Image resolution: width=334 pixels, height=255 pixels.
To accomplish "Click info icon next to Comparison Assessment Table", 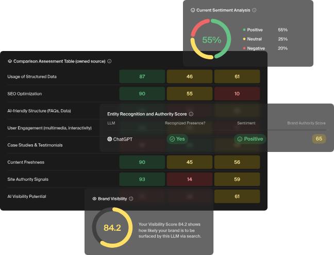I will click(x=109, y=61).
